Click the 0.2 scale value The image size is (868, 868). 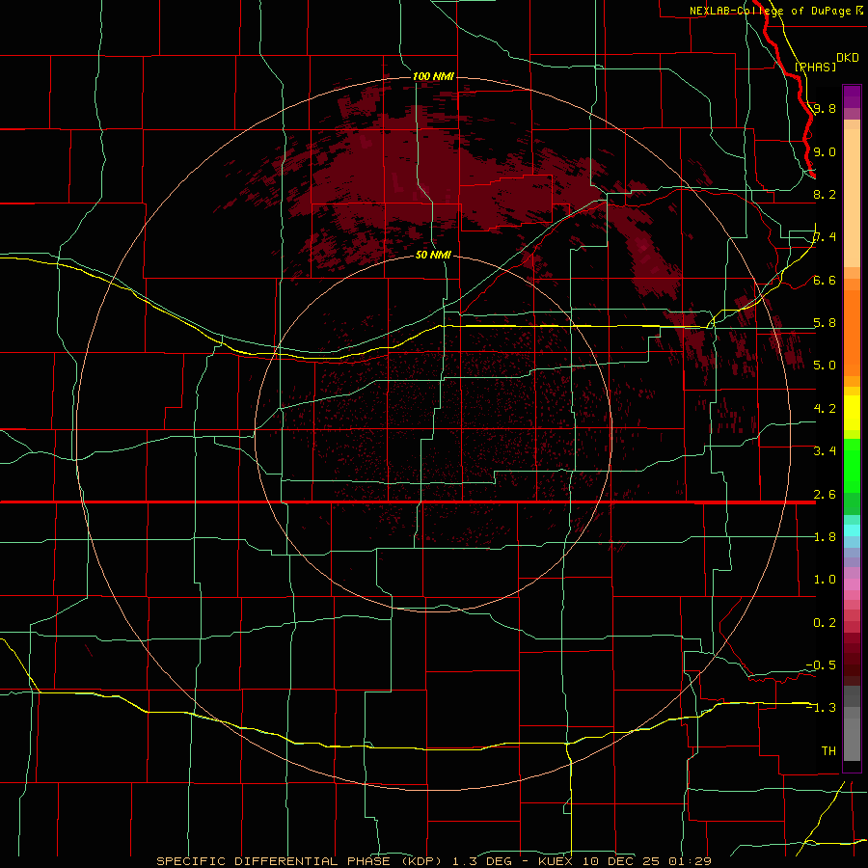point(825,623)
